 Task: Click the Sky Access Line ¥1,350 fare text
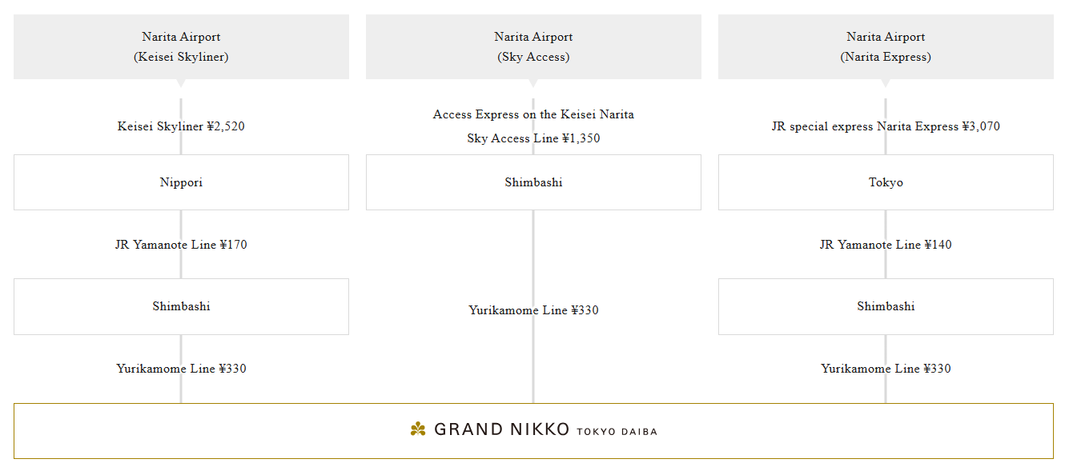tap(533, 138)
